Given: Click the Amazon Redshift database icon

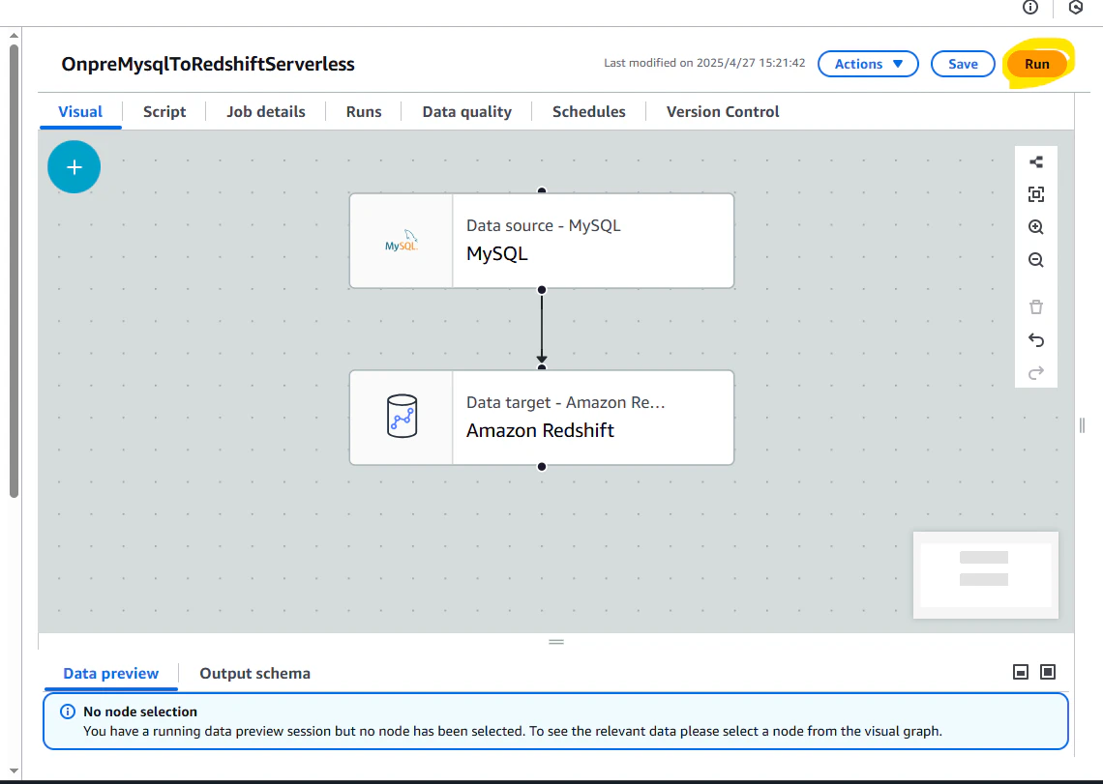Looking at the screenshot, I should coord(402,417).
